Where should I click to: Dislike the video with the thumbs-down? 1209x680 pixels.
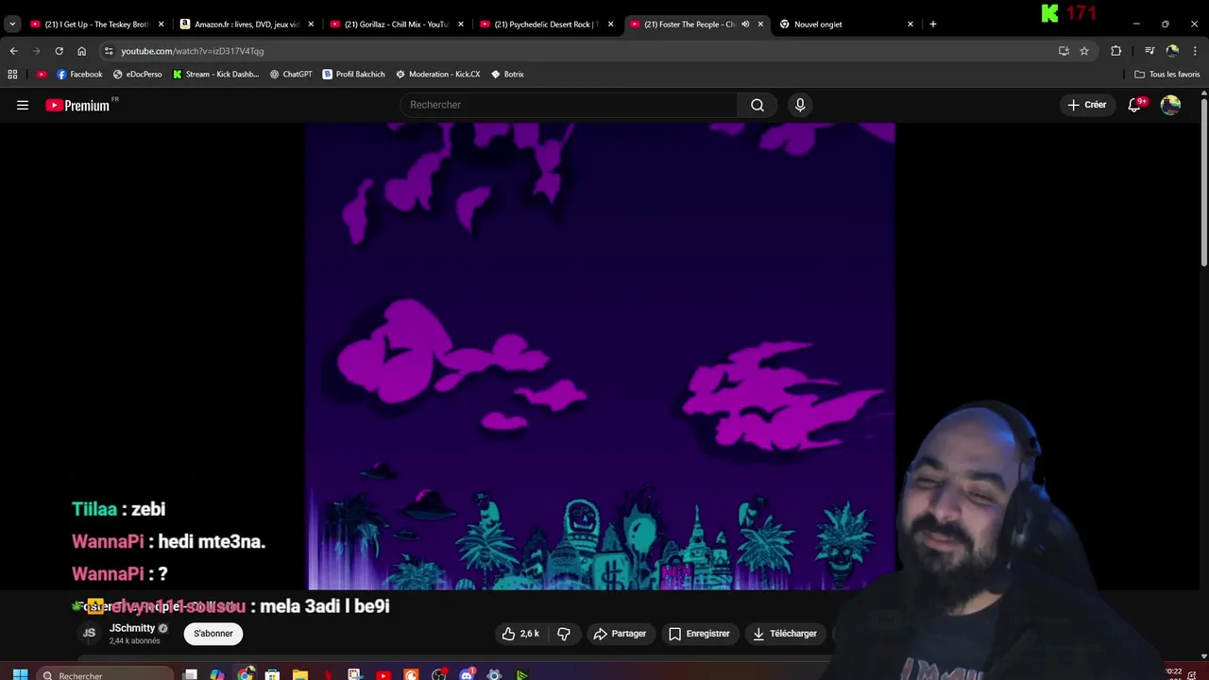click(564, 634)
